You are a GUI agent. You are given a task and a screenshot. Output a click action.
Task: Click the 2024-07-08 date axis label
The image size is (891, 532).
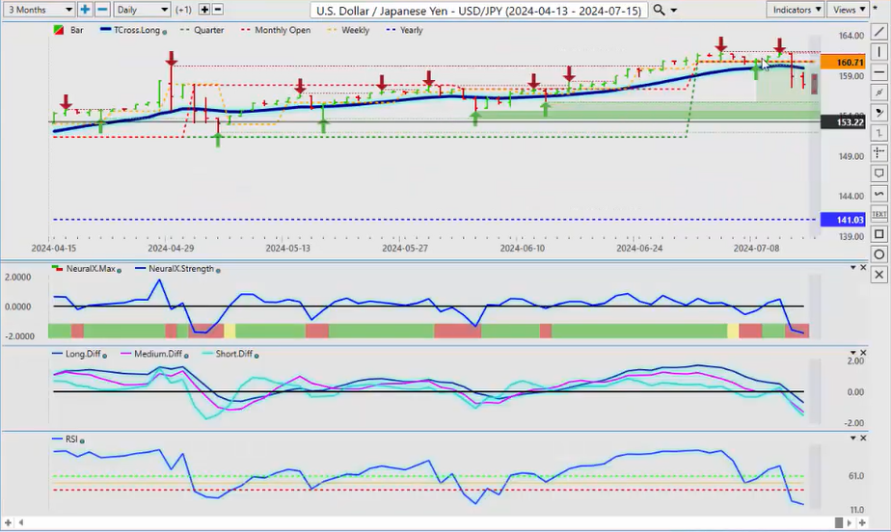tap(756, 248)
